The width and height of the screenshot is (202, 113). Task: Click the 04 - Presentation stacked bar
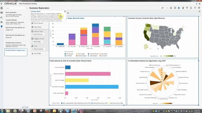(x=95, y=34)
